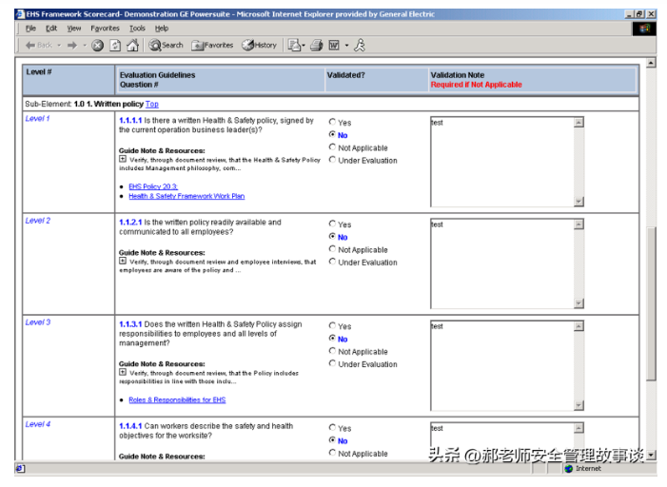Stop page loading with Stop icon
Screen dimensions: 667x487
tap(98, 45)
